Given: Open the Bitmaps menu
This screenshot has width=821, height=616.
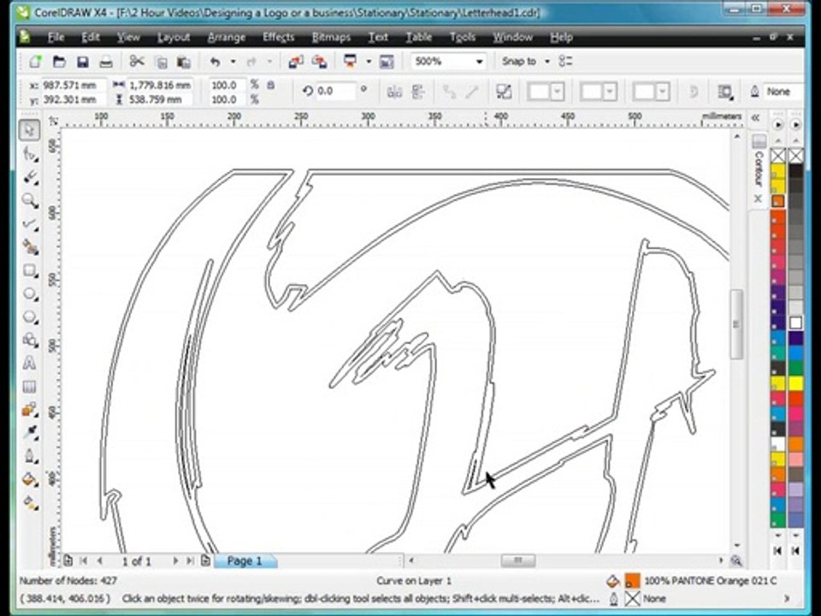Looking at the screenshot, I should [331, 37].
